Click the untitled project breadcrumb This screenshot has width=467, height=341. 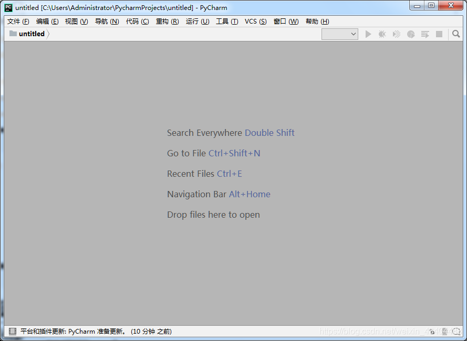27,34
